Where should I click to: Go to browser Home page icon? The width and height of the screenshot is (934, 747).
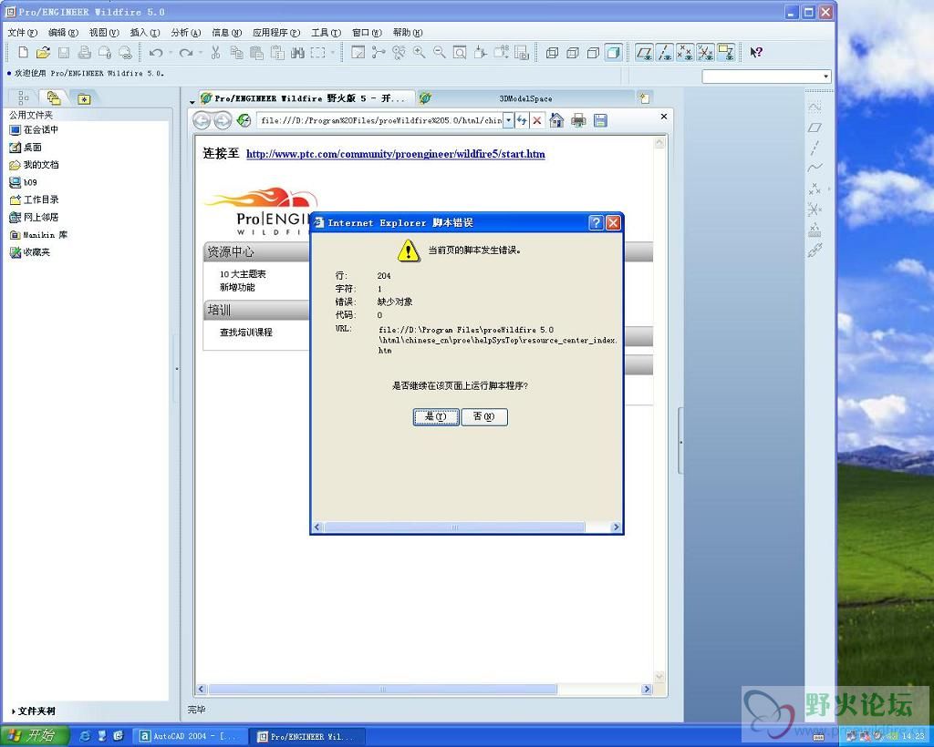(556, 121)
